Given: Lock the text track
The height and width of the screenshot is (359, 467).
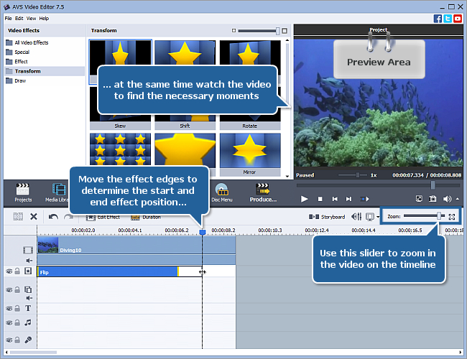Looking at the screenshot, I should [x=17, y=309].
